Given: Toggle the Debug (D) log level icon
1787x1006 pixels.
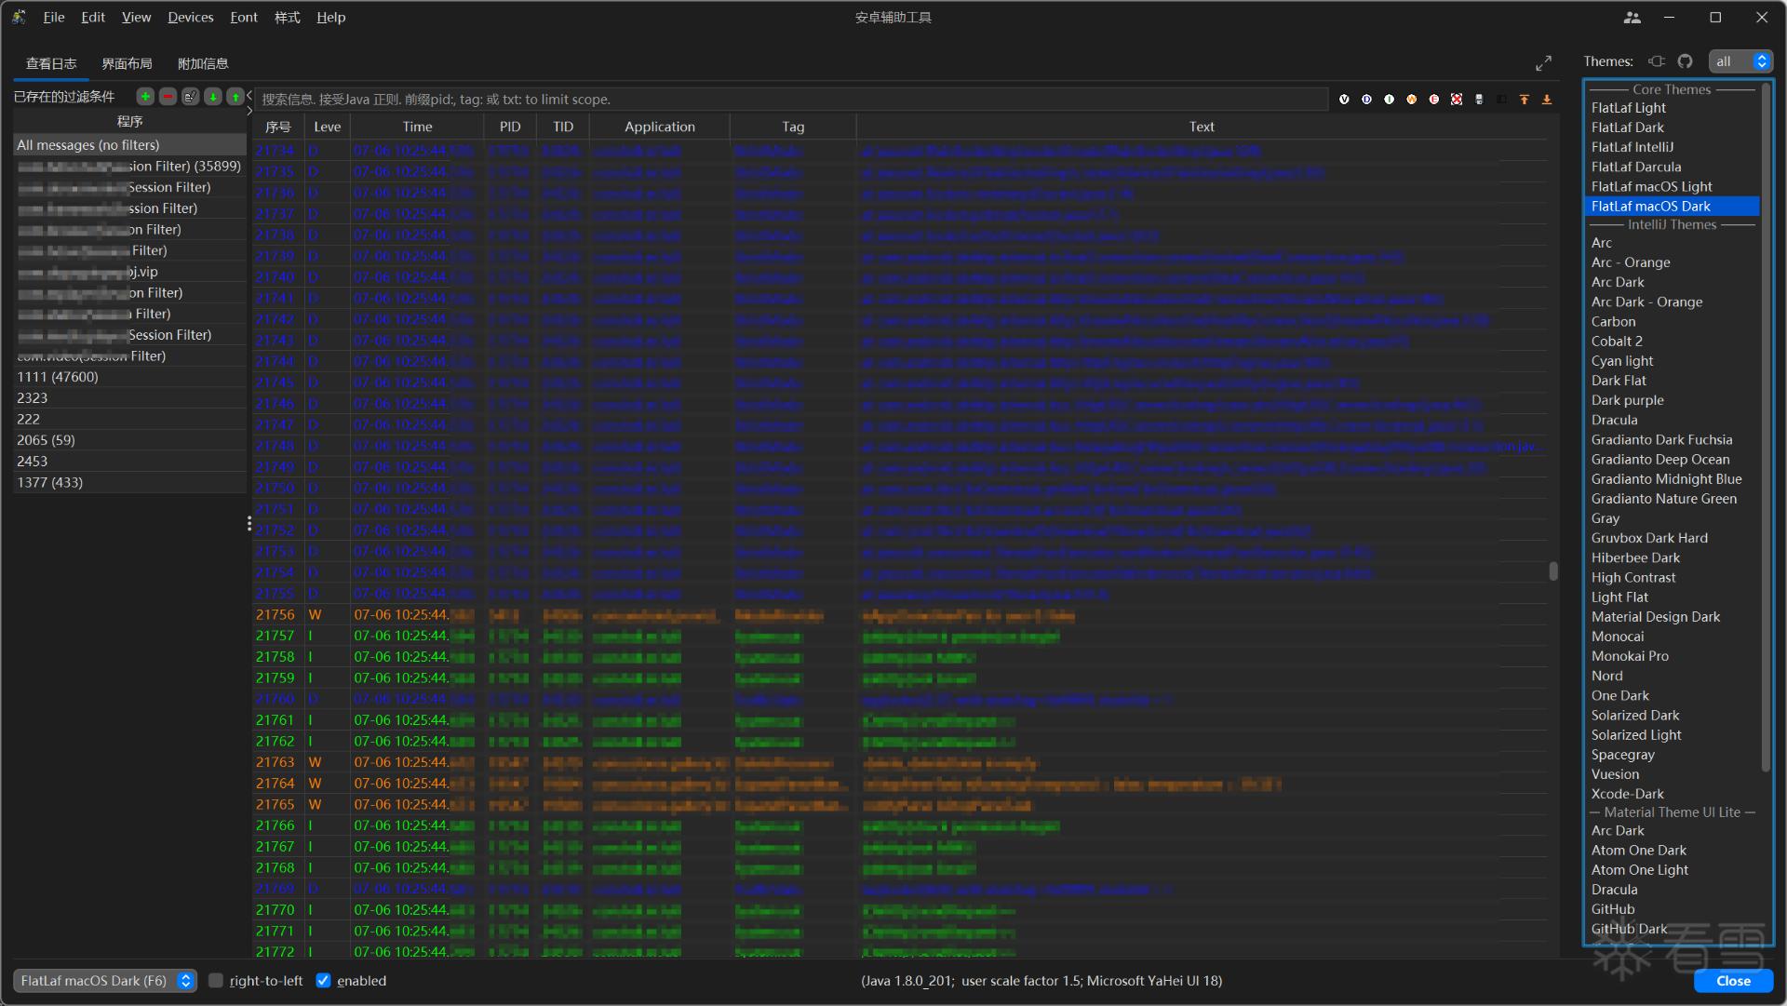Looking at the screenshot, I should (x=1366, y=100).
